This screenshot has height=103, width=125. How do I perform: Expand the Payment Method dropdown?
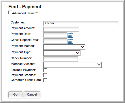64,47
